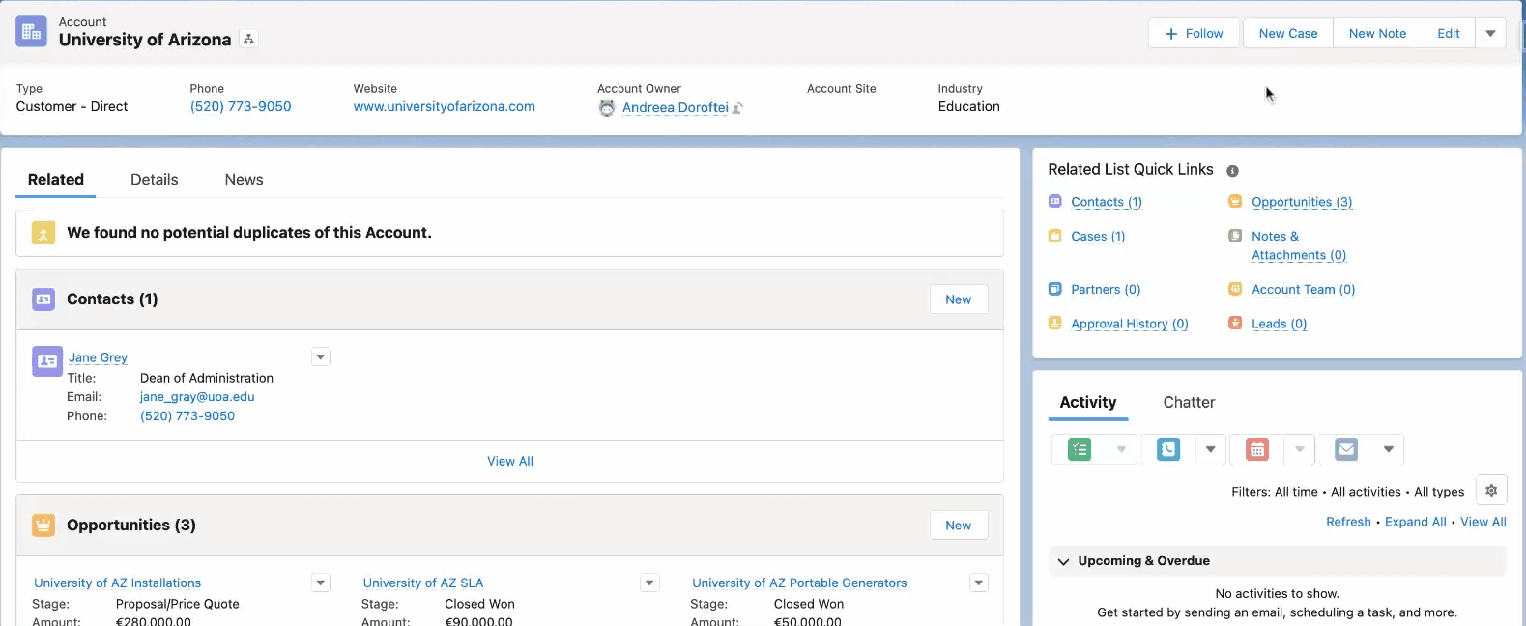Open the Contacts (1) related list header
The width and height of the screenshot is (1526, 626).
[112, 299]
